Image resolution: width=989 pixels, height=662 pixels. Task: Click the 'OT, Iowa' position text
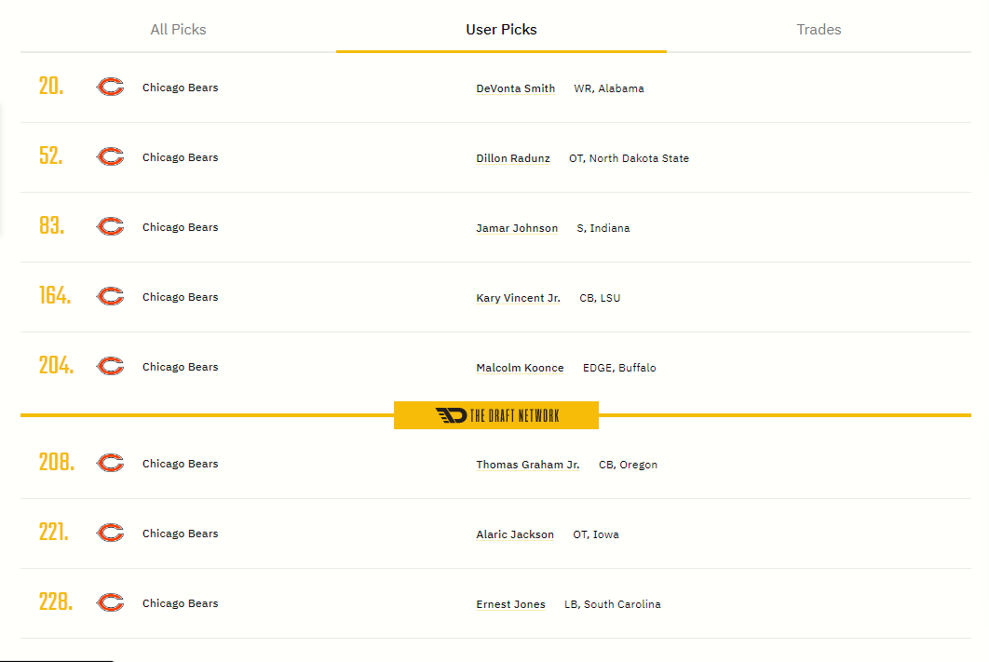pyautogui.click(x=595, y=534)
